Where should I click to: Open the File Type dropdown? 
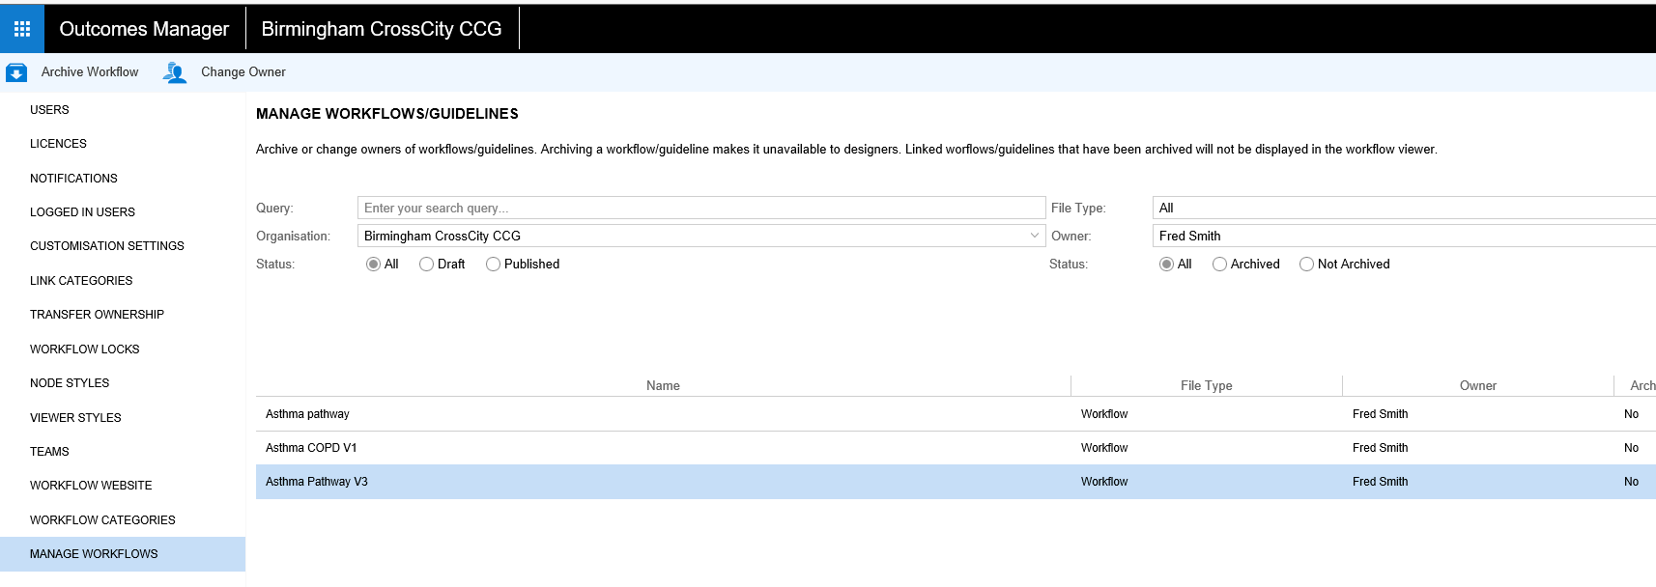click(1403, 209)
